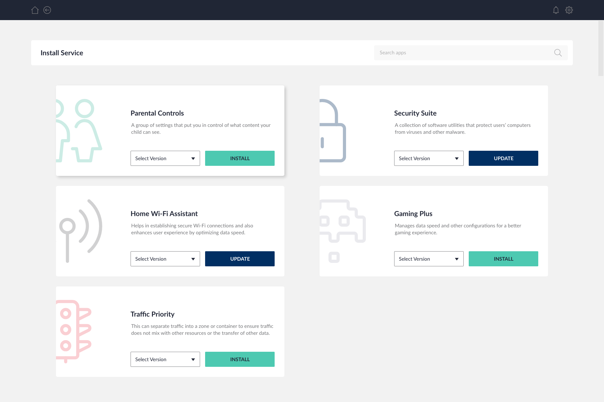Update the Security Suite service
This screenshot has height=402, width=604.
(503, 158)
